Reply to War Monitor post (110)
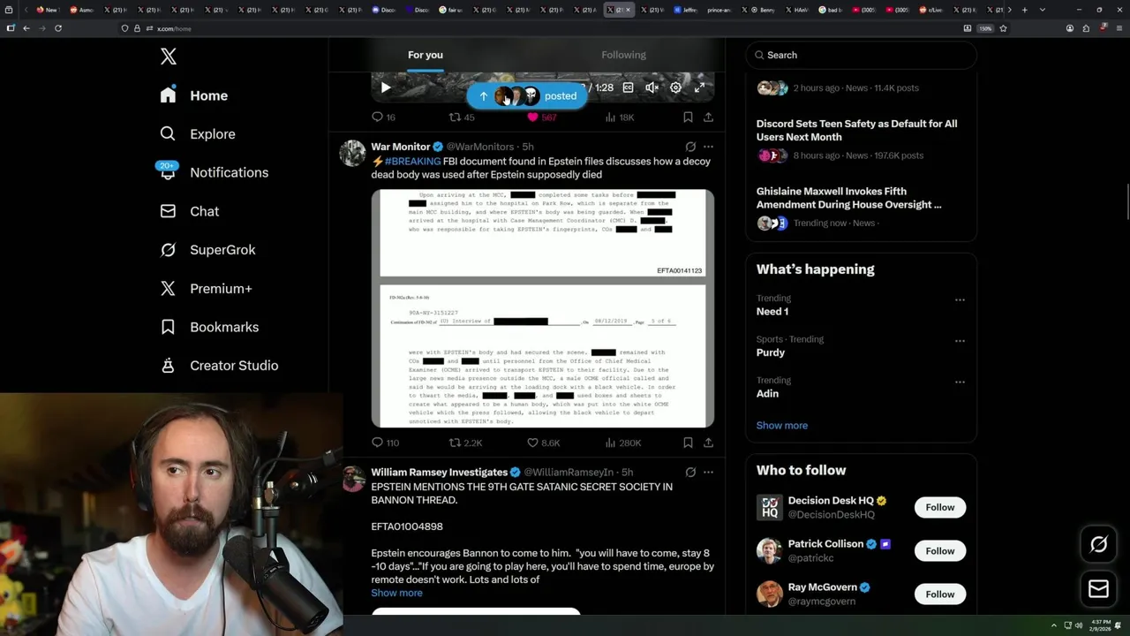The image size is (1130, 636). point(385,443)
